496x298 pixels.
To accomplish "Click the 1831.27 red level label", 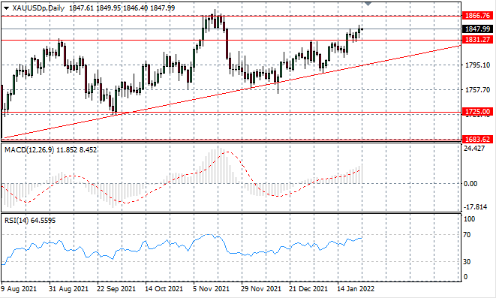I will click(478, 40).
